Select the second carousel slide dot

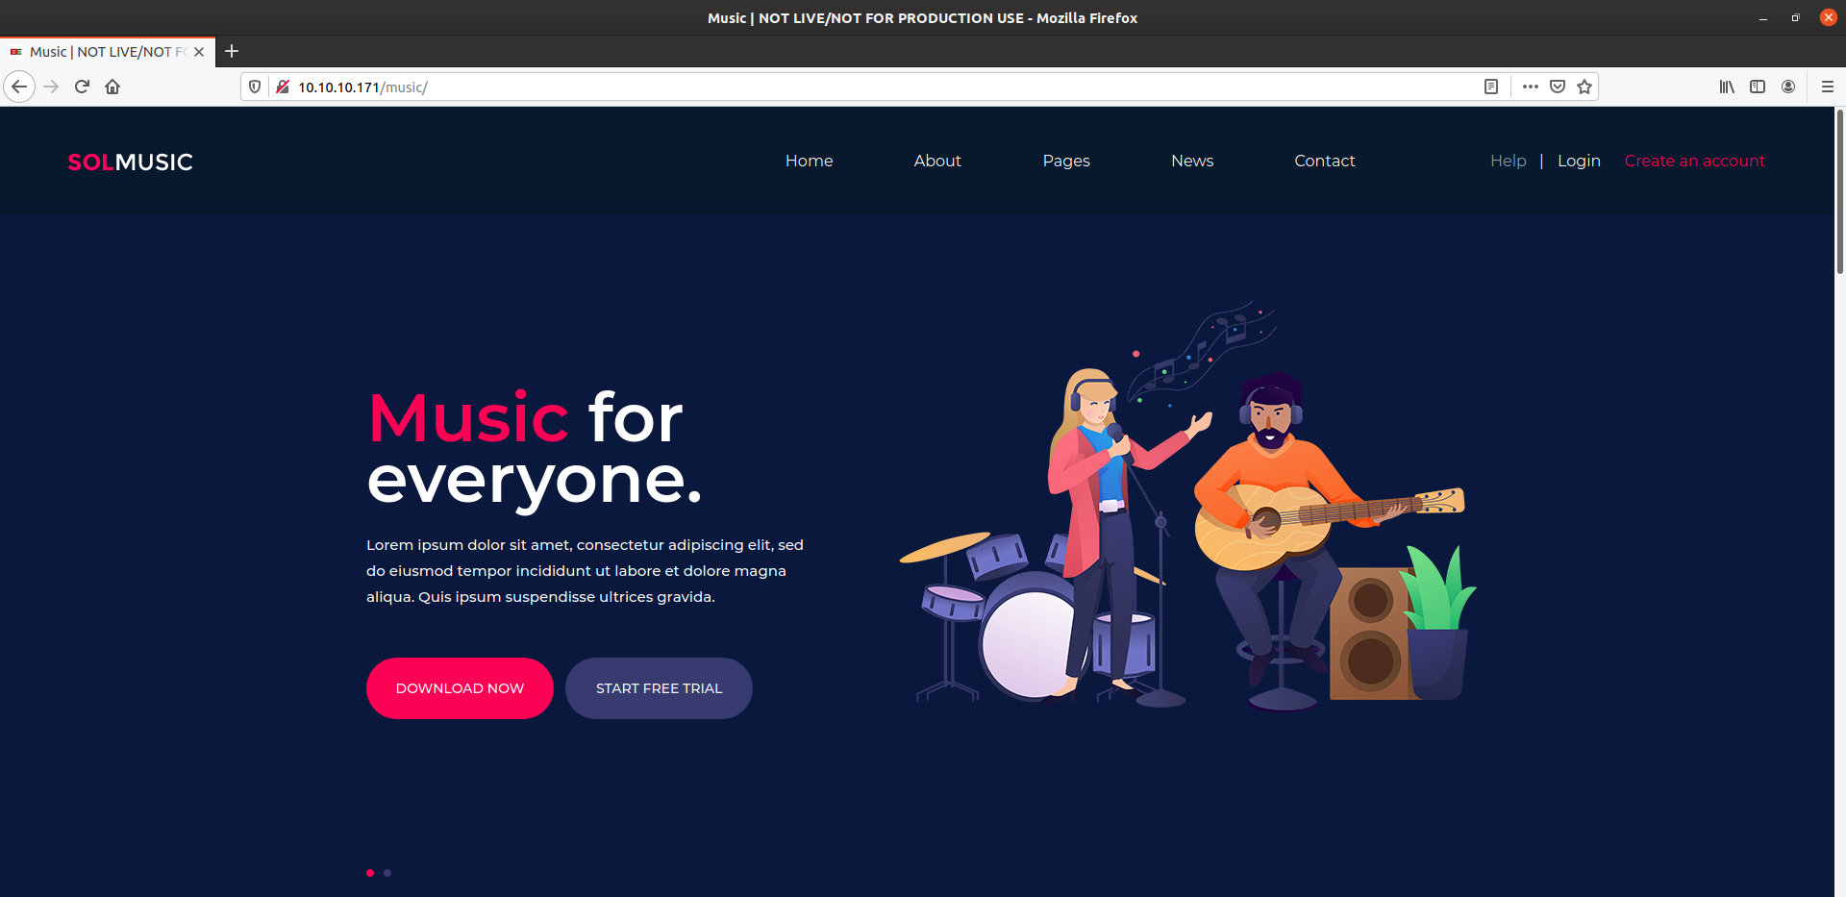coord(387,873)
